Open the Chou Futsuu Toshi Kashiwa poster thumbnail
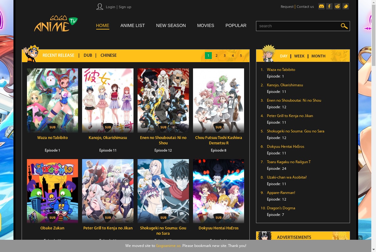 point(218,100)
